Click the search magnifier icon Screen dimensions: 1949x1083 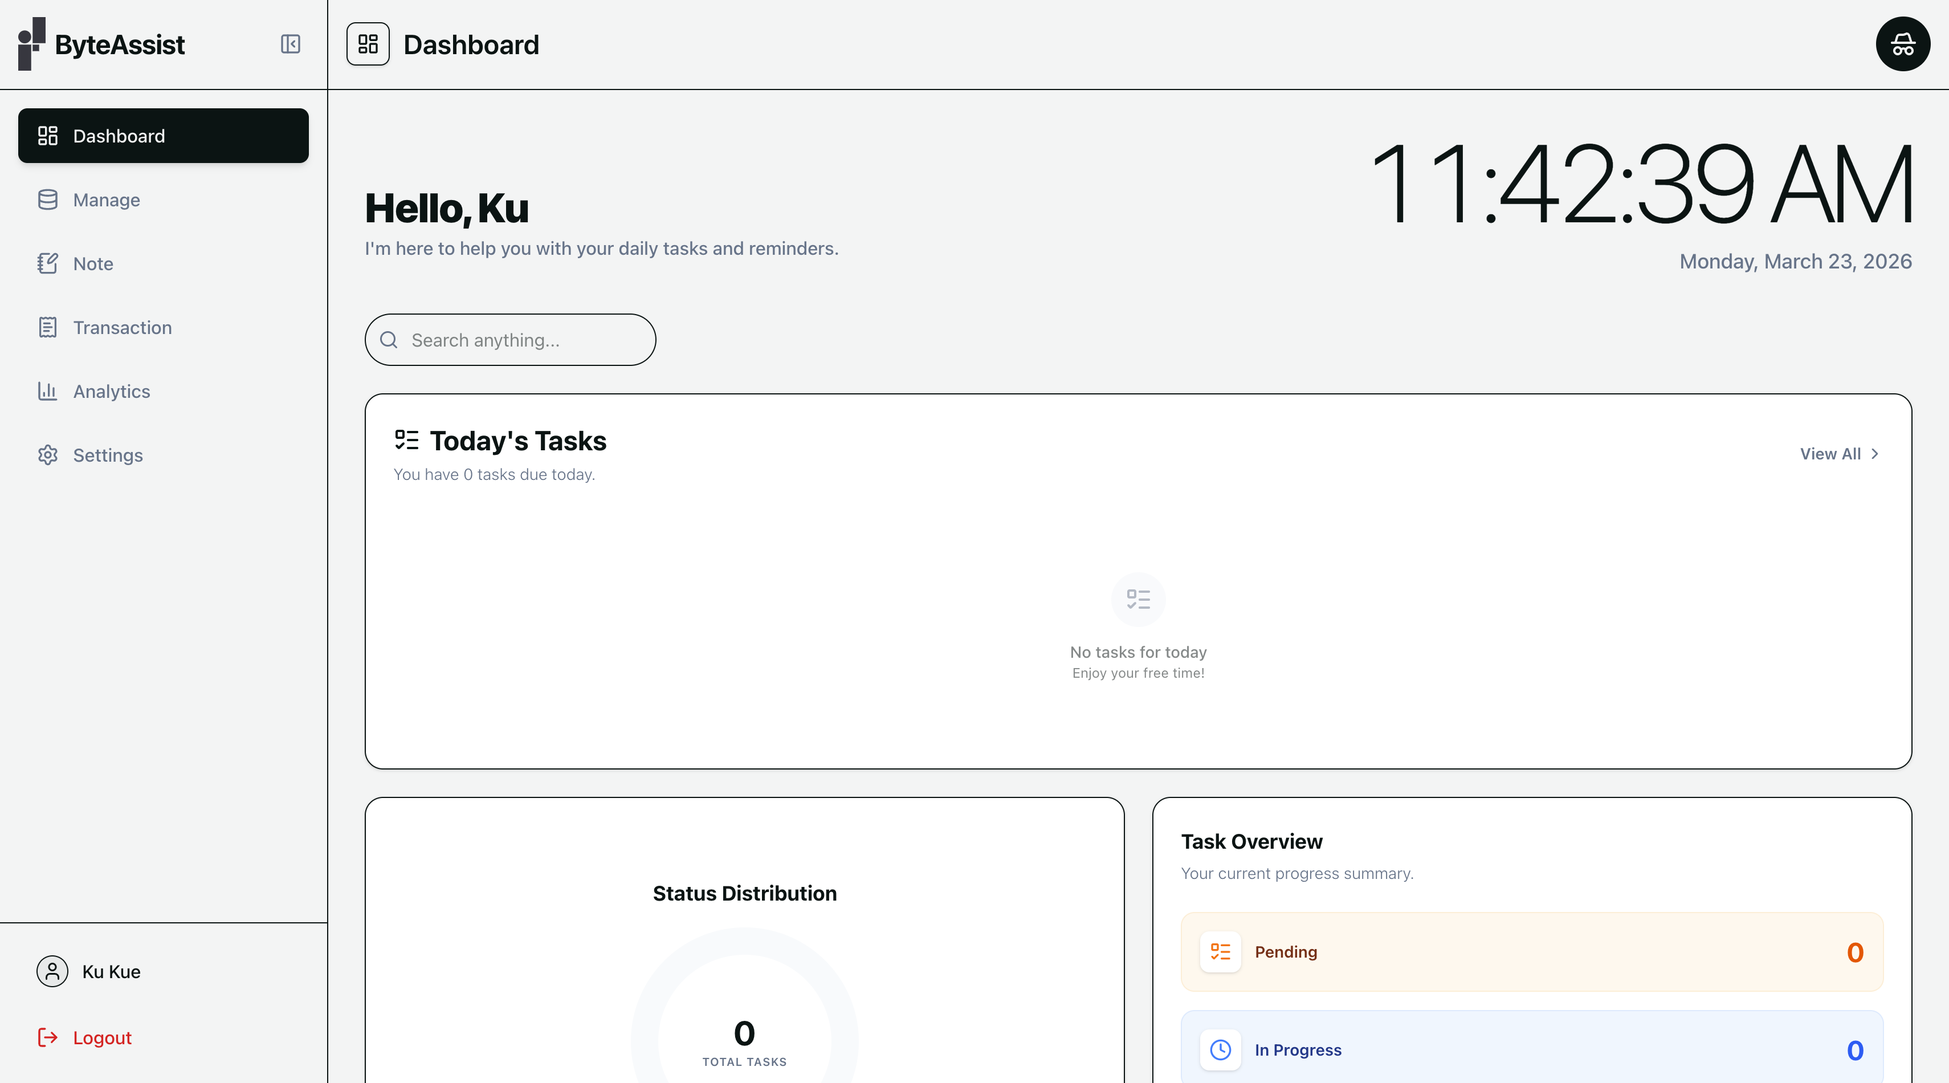click(389, 340)
